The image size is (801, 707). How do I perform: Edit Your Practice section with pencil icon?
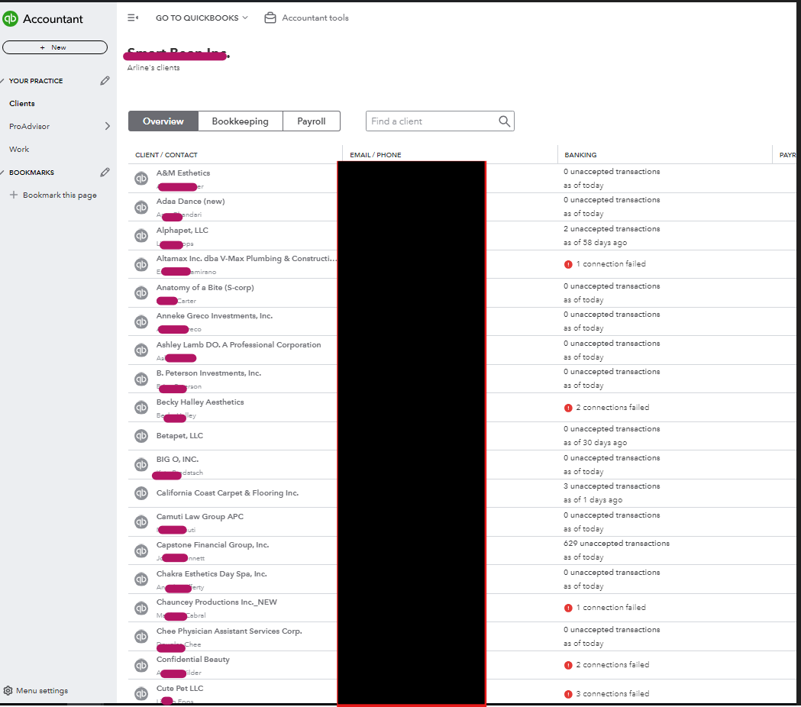click(105, 81)
